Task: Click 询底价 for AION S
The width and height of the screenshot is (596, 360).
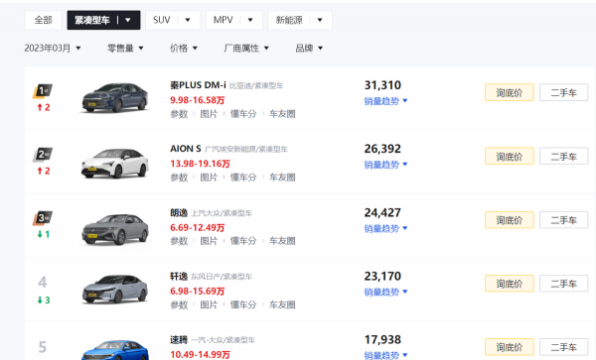Action: 510,157
